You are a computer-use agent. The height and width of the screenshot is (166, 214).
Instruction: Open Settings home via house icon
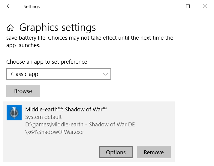coord(11,28)
